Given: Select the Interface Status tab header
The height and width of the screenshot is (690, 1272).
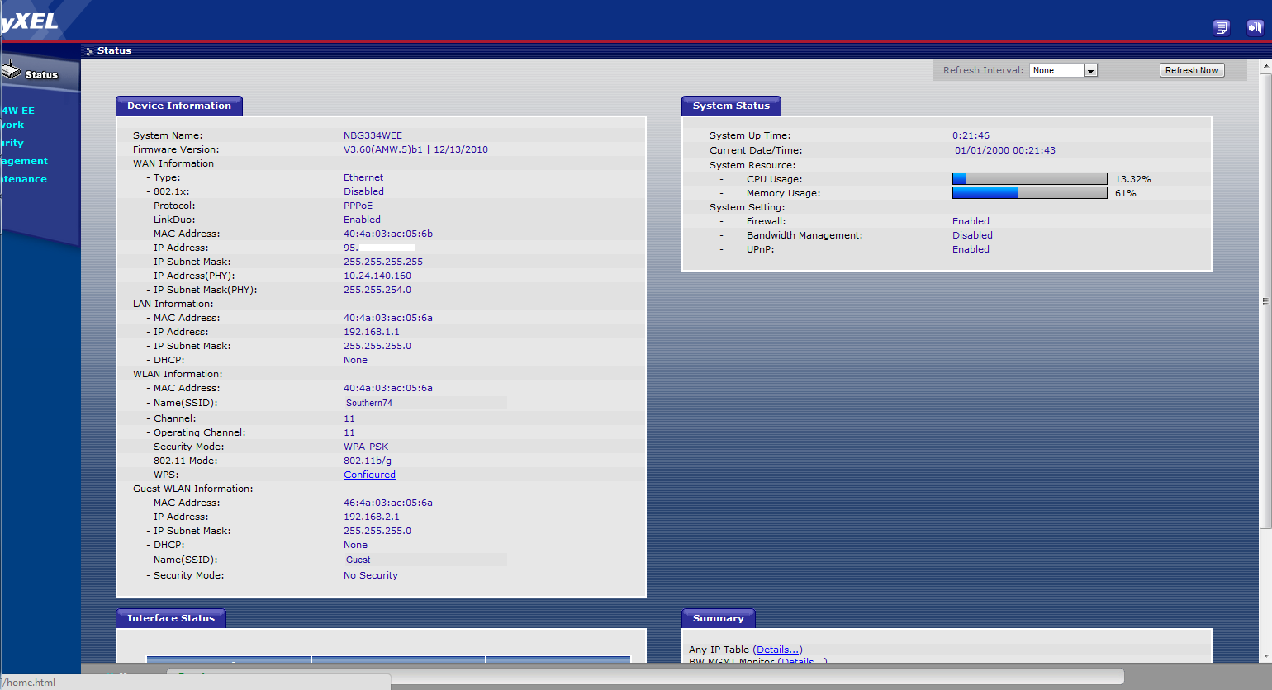Looking at the screenshot, I should pos(171,618).
